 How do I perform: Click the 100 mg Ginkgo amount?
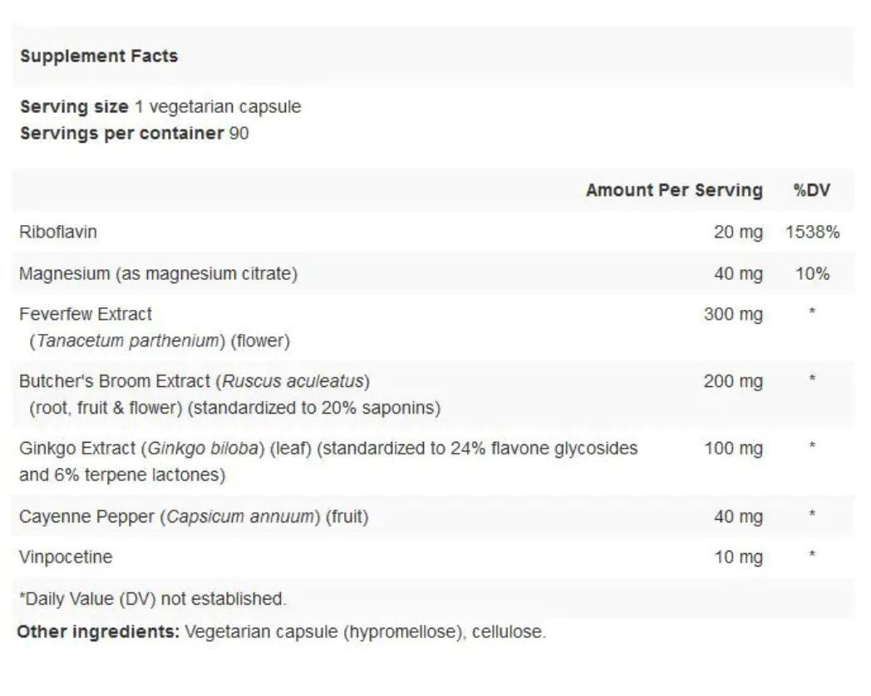(732, 448)
